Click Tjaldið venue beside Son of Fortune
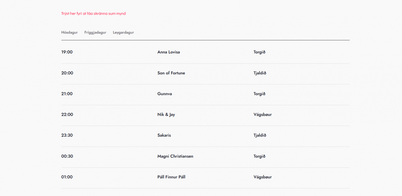Image resolution: width=402 pixels, height=196 pixels. 260,73
